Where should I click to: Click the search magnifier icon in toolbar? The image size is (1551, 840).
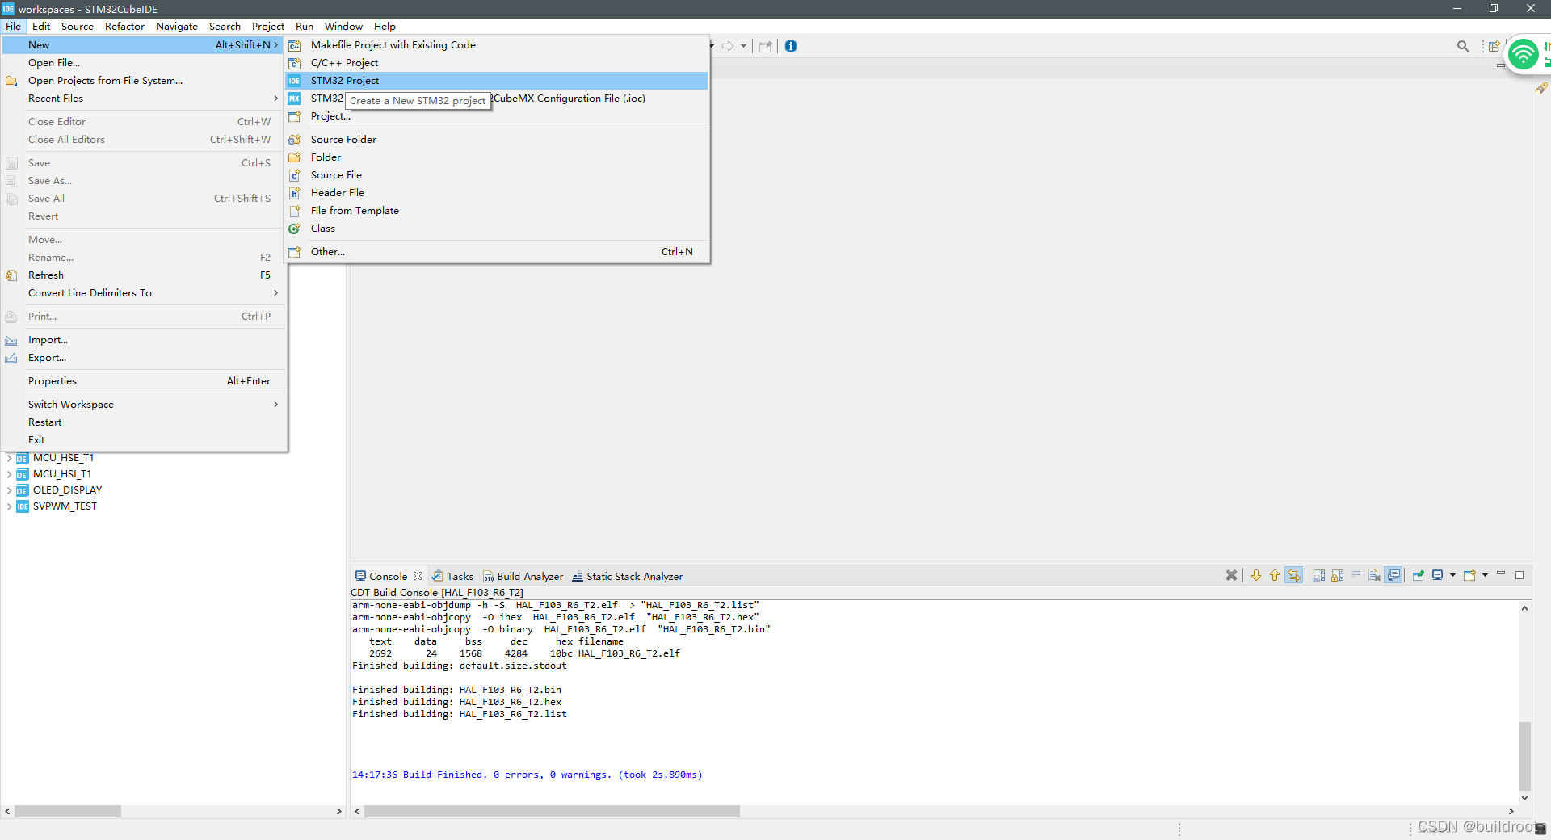tap(1463, 46)
